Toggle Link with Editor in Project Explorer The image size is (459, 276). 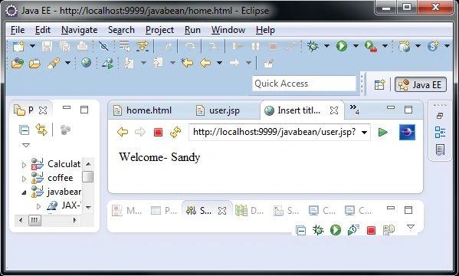tap(41, 130)
